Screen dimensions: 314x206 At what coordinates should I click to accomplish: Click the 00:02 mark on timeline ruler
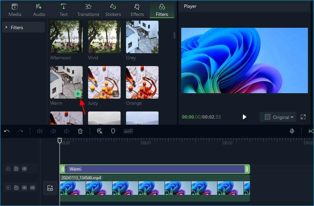coord(228,143)
